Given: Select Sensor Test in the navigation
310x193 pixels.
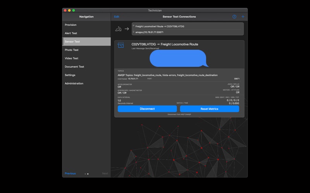Looking at the screenshot, I should 86,42.
